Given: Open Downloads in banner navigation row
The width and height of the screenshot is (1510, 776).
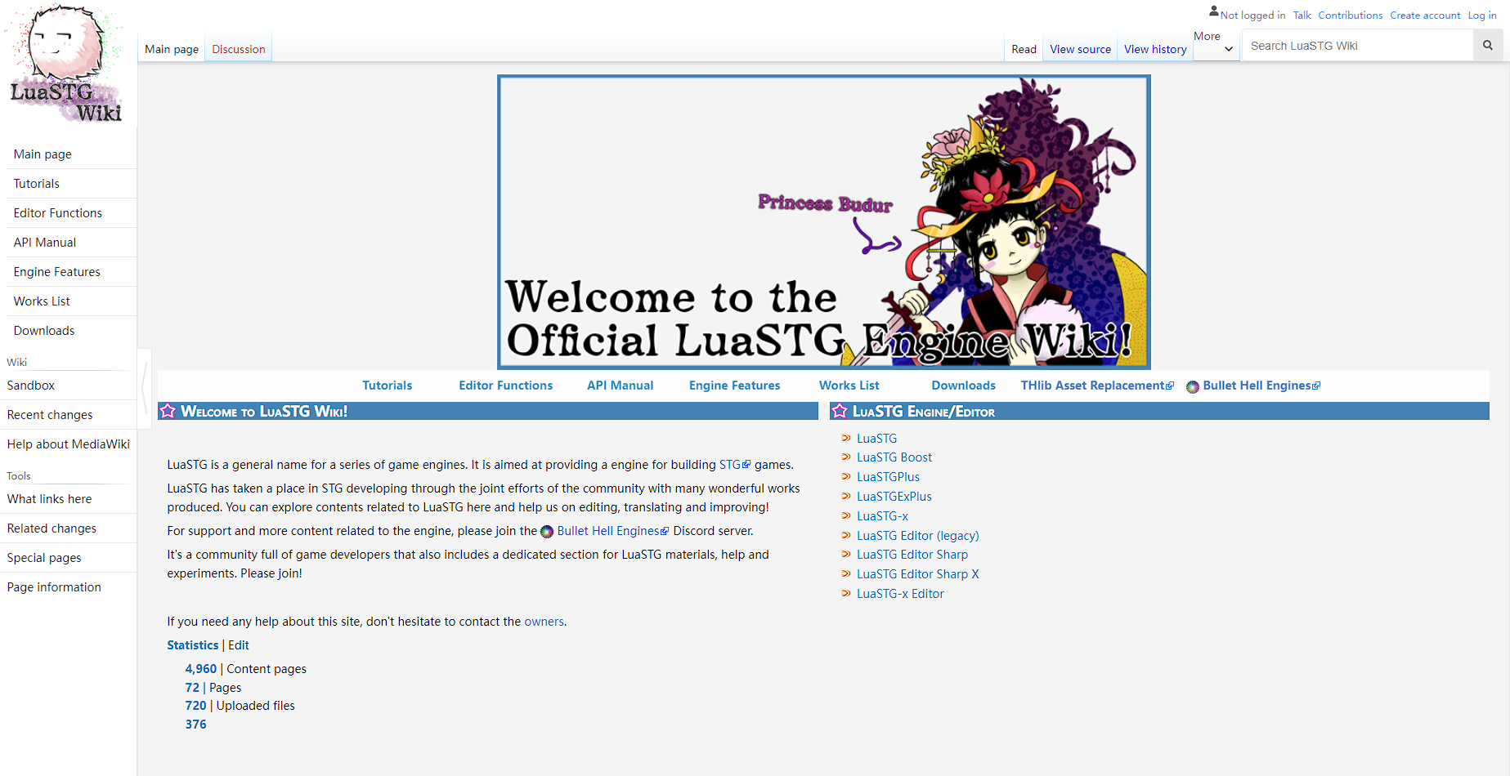Looking at the screenshot, I should pos(964,386).
